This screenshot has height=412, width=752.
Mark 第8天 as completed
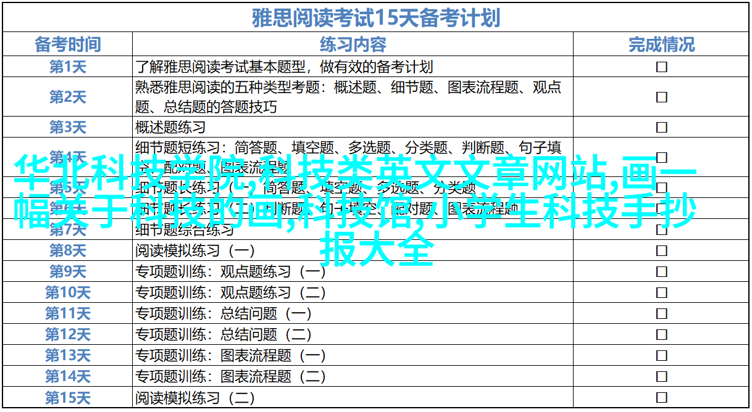pos(661,251)
